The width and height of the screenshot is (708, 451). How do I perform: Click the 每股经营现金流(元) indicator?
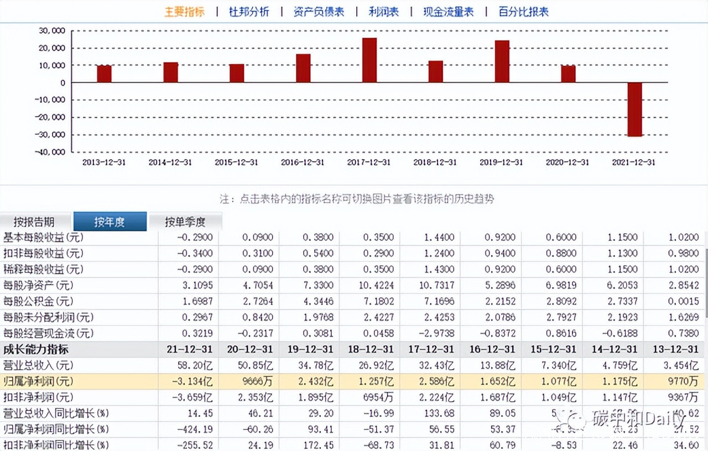click(48, 333)
